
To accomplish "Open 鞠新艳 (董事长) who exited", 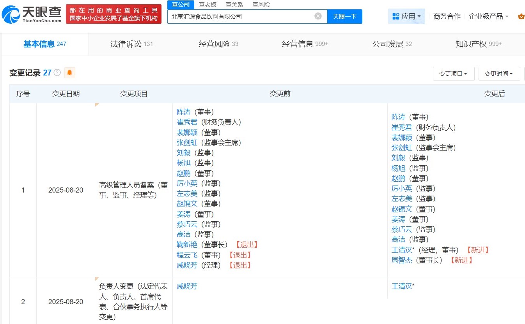I will pos(187,245).
